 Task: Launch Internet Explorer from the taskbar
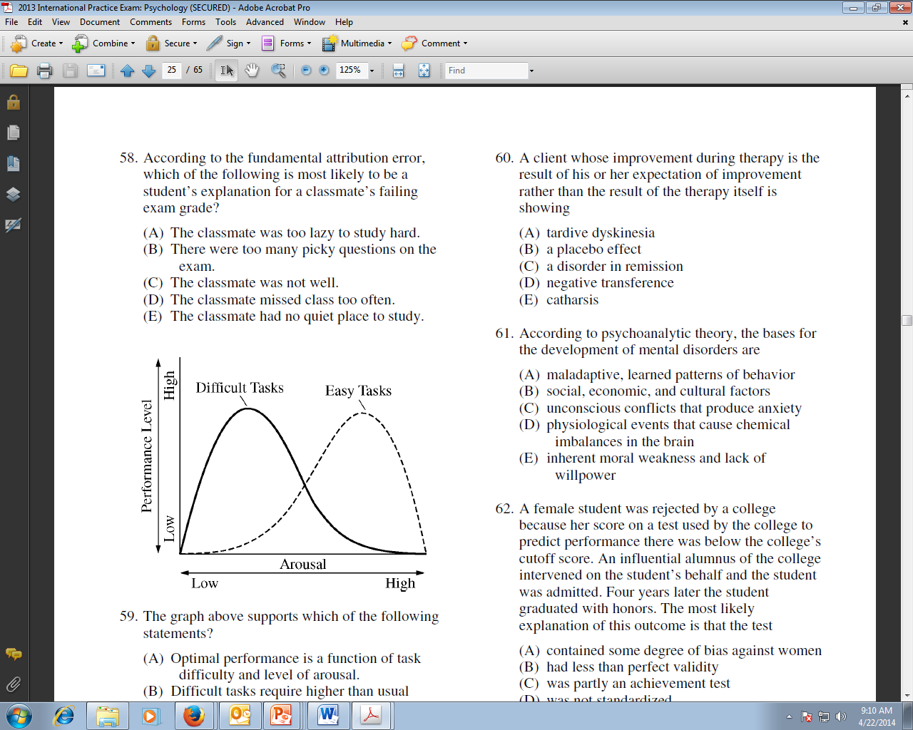tap(64, 715)
